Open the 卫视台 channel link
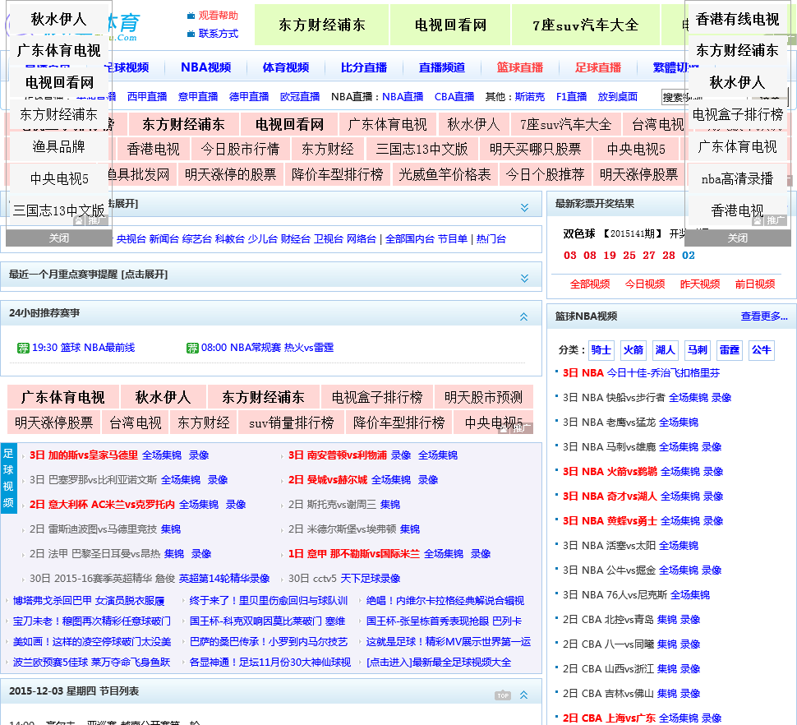This screenshot has height=725, width=797. click(x=329, y=239)
